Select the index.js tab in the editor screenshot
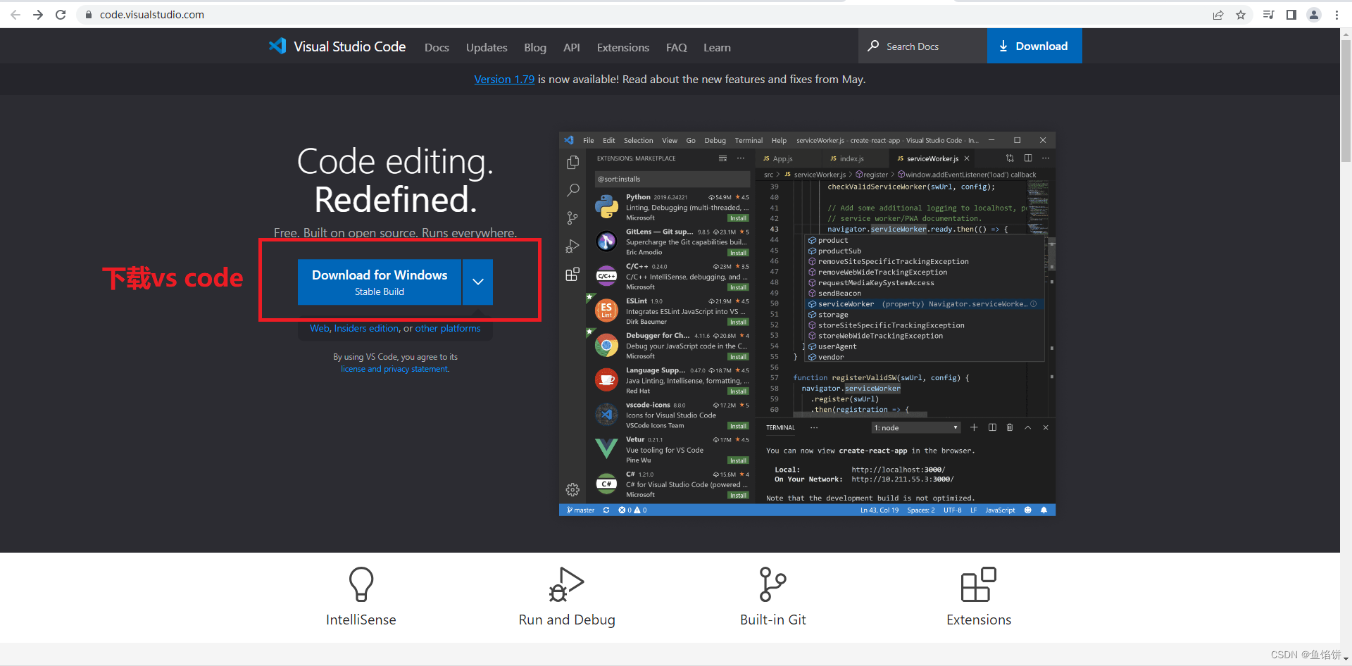The image size is (1352, 666). (851, 158)
